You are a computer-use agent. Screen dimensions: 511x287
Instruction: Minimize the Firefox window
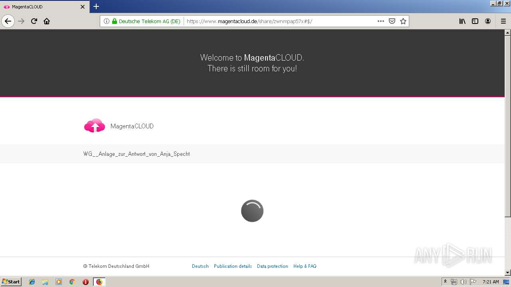click(x=493, y=3)
